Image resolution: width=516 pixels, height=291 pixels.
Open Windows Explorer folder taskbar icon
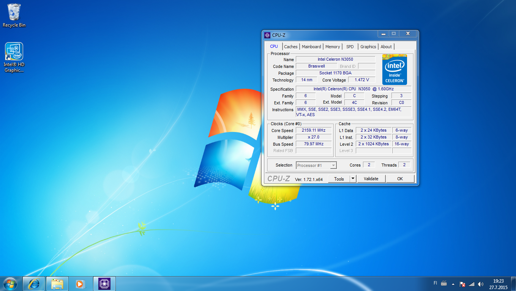57,283
